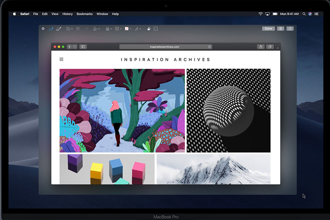330x220 pixels.
Task: Go back in Safari window
Action: pyautogui.click(x=69, y=47)
